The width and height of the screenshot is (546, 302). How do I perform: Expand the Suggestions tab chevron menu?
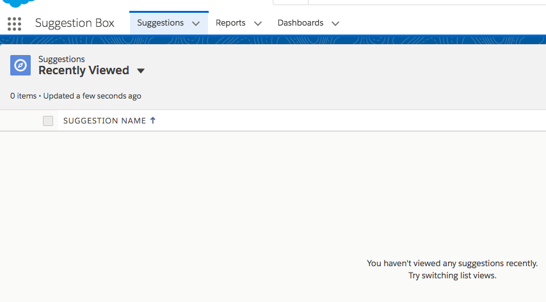click(196, 24)
